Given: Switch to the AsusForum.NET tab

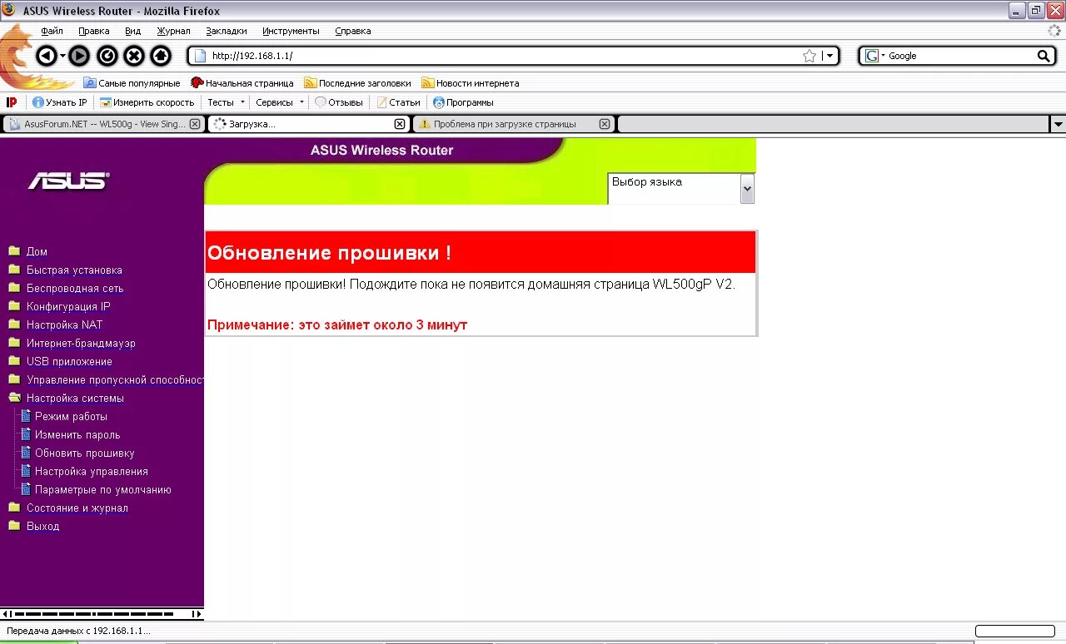Looking at the screenshot, I should tap(103, 124).
